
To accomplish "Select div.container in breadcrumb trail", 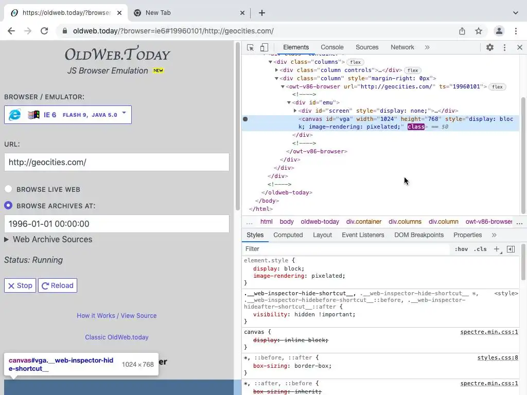I will [x=364, y=222].
